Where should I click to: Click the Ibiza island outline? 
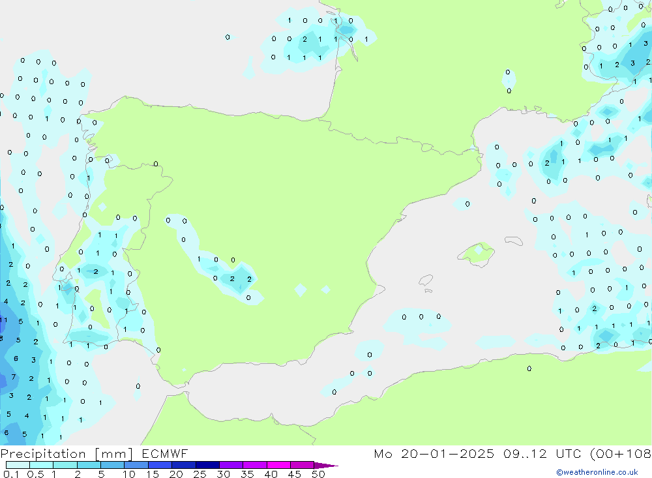pos(426,280)
